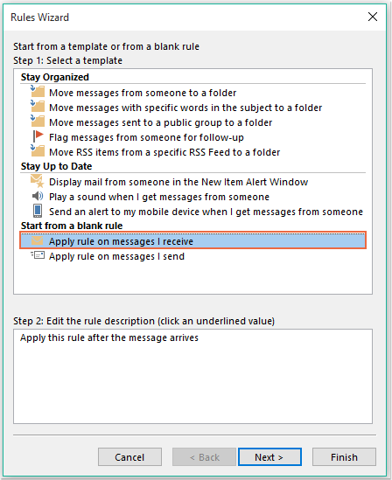Click the Finish button
Viewport: 392px width, 480px height.
coord(344,457)
